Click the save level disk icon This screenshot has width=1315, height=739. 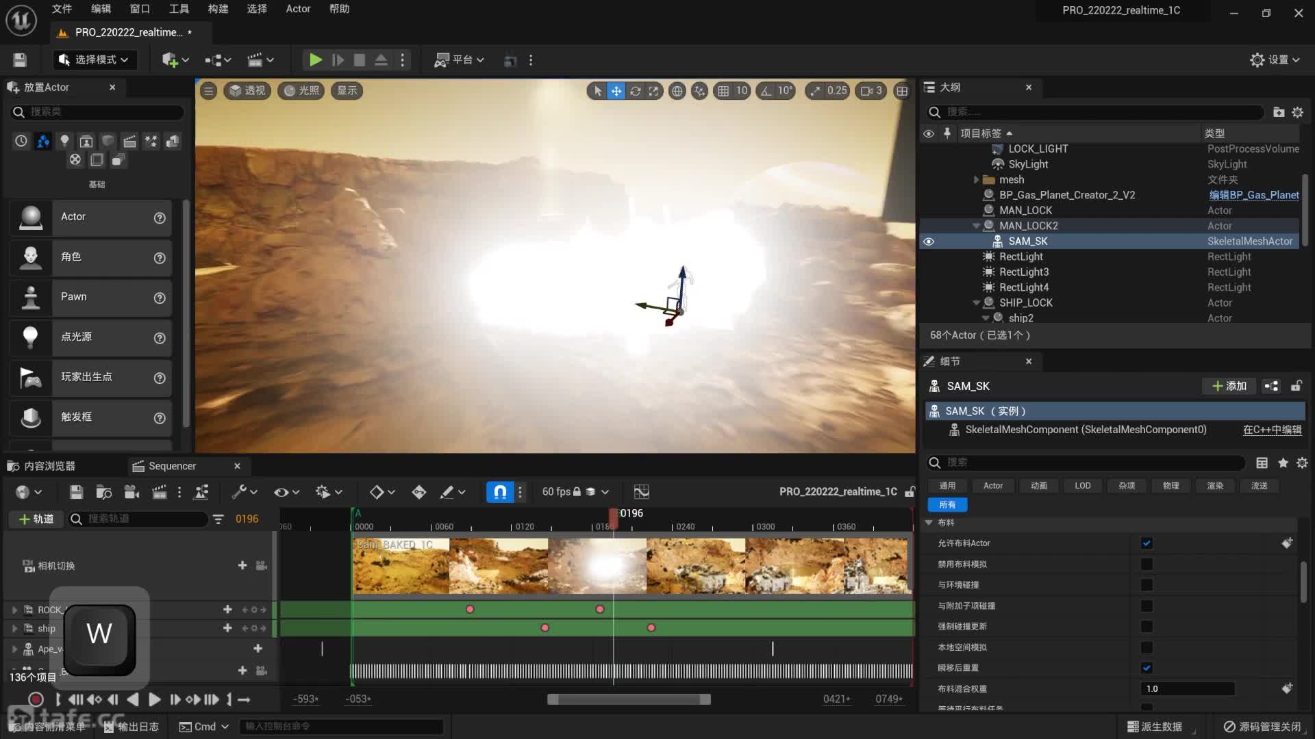tap(20, 60)
